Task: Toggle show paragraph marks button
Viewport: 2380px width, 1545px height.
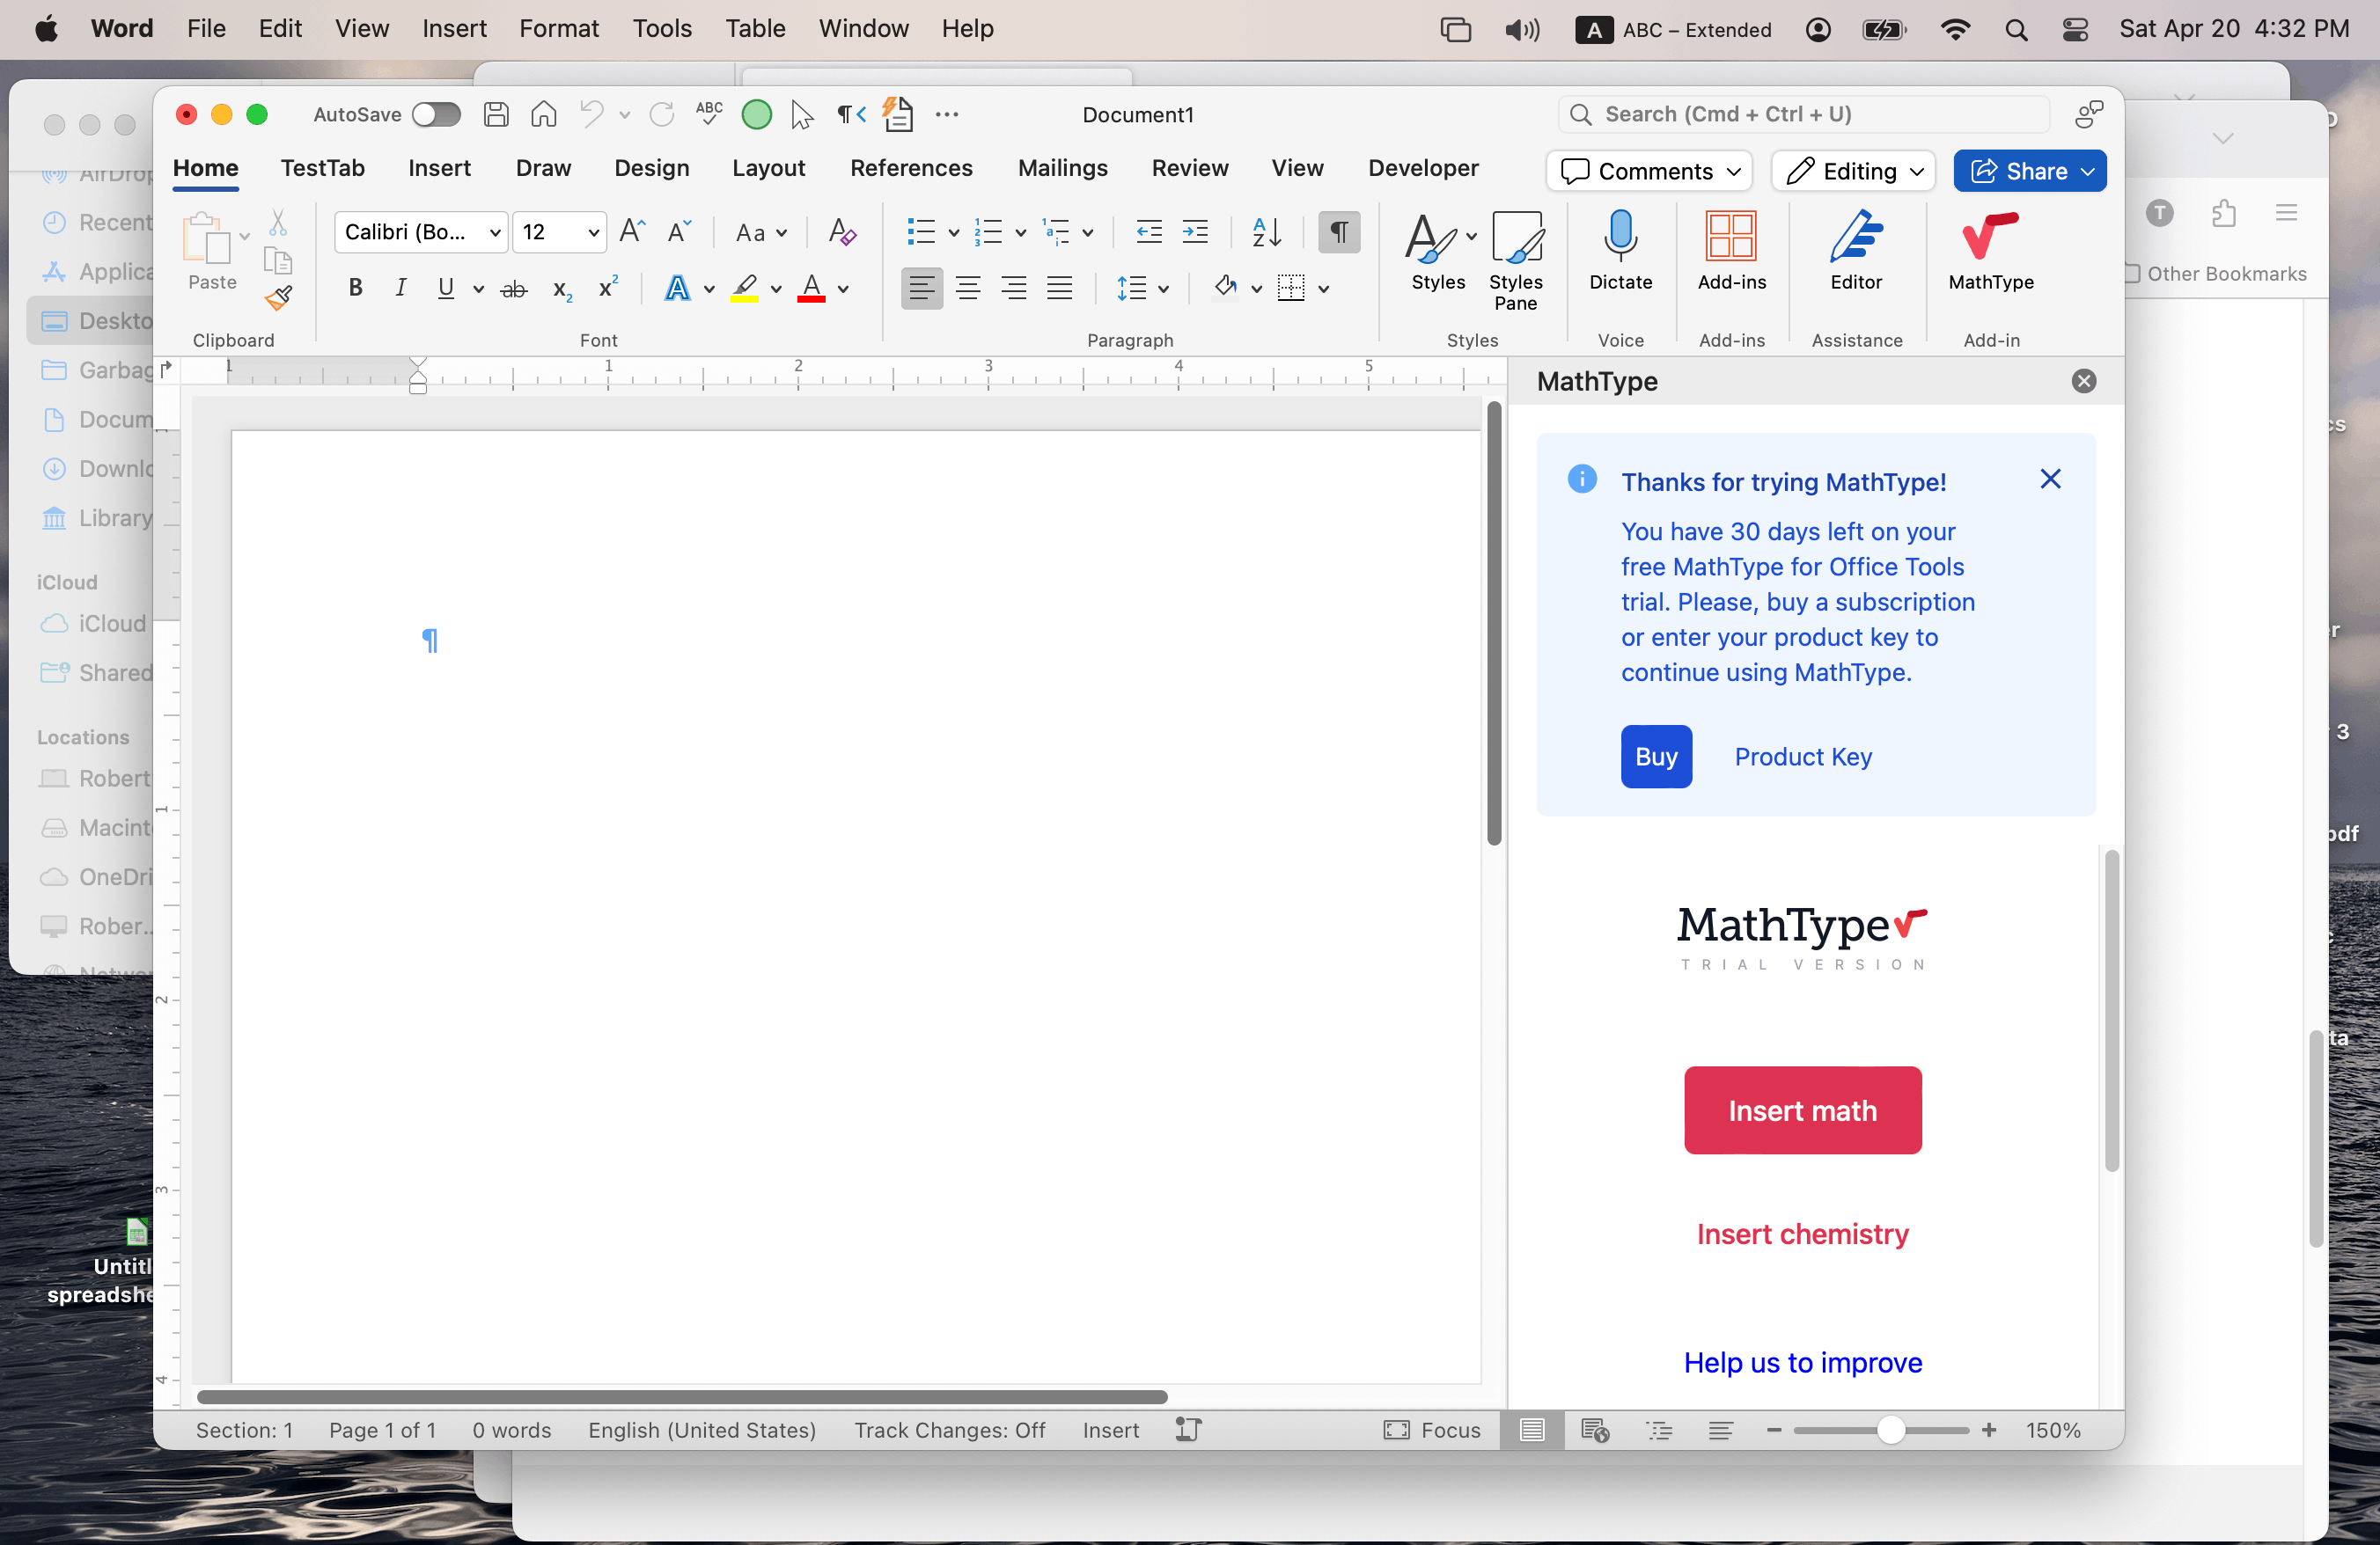Action: (x=1338, y=232)
